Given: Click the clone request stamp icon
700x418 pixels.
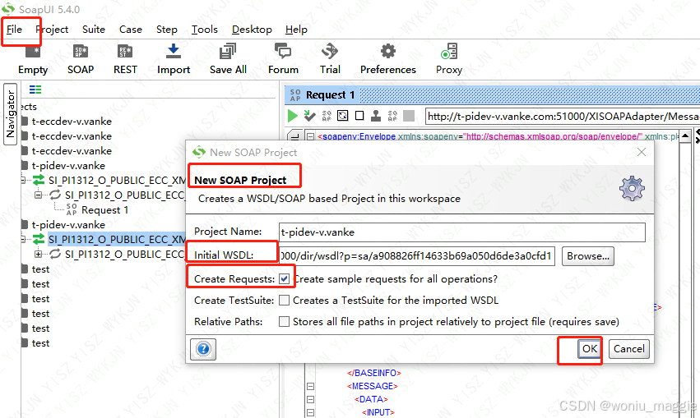Looking at the screenshot, I should (x=376, y=116).
